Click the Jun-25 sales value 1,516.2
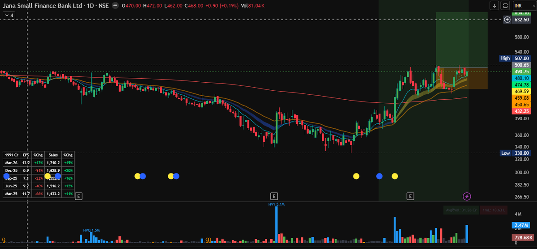The height and width of the screenshot is (249, 537). tap(52, 186)
